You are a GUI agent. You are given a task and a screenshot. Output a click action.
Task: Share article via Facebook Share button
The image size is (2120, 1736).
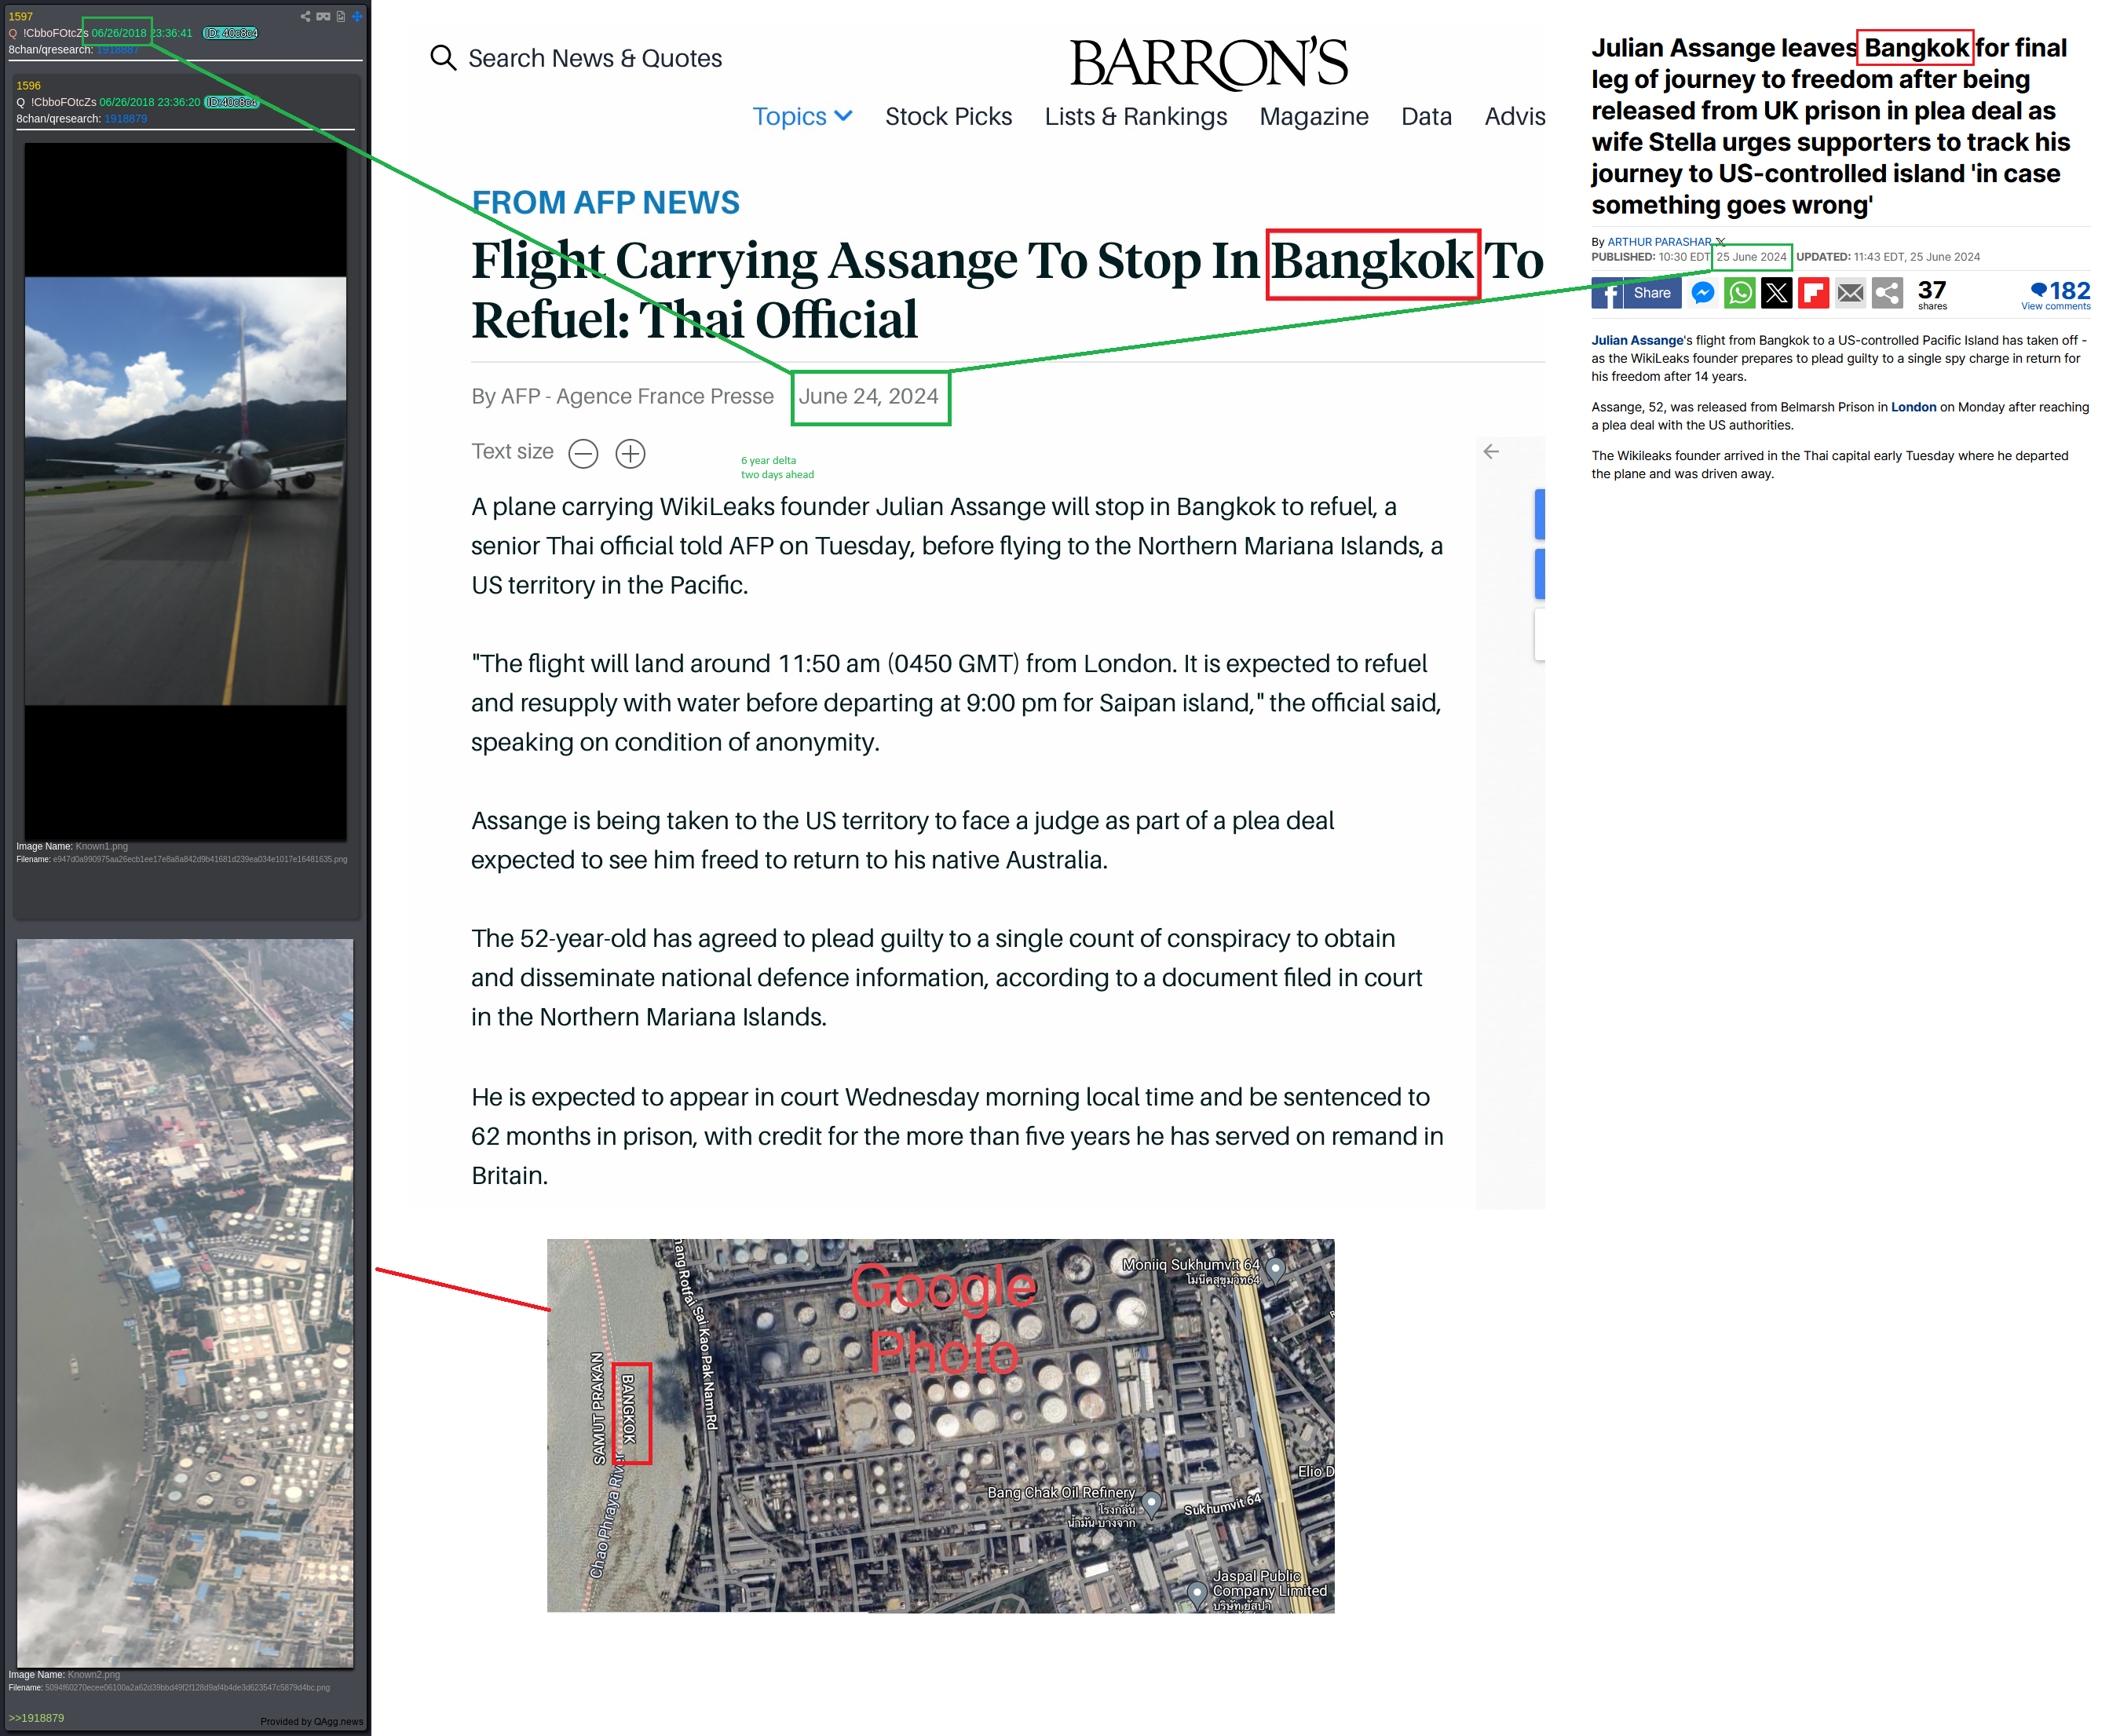(x=1636, y=293)
